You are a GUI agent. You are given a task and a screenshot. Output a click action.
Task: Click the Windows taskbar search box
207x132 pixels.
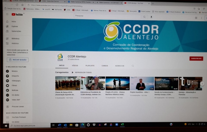tap(30, 125)
